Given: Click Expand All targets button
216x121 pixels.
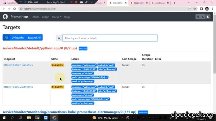Looking at the screenshot, I should point(34,37).
